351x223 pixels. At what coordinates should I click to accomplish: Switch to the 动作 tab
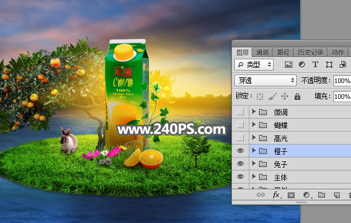[x=338, y=53]
